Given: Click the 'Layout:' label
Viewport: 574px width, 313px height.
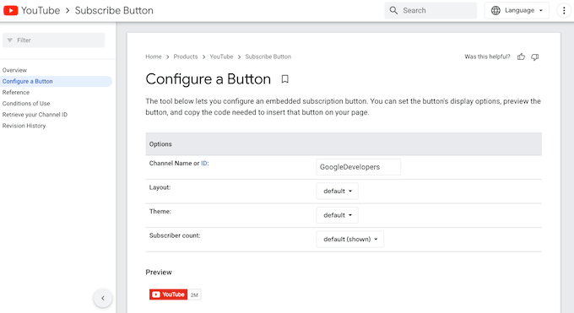Looking at the screenshot, I should (160, 187).
